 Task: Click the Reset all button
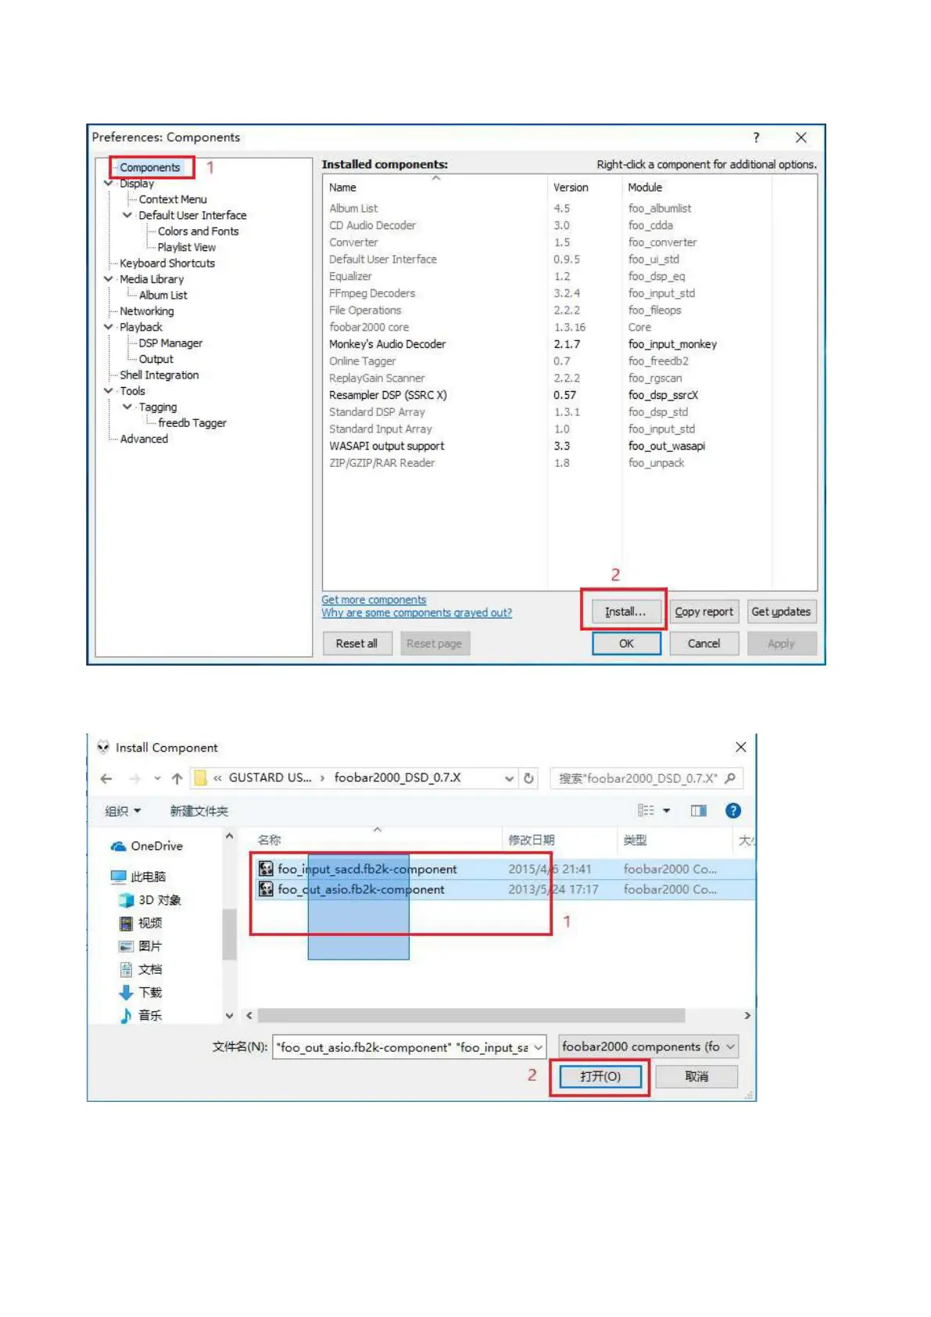pyautogui.click(x=357, y=644)
